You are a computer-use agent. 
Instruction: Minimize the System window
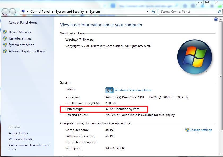pos(200,2)
